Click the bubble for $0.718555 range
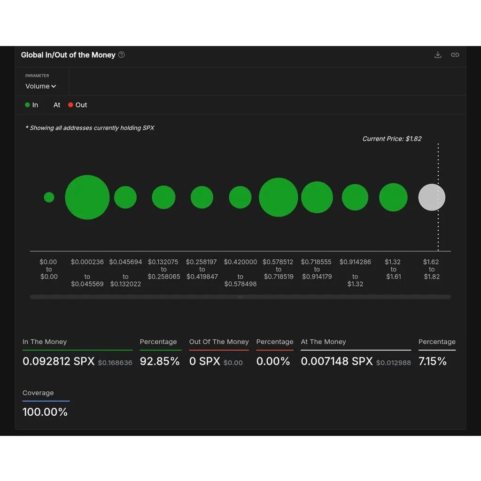The image size is (481, 481). click(x=317, y=197)
